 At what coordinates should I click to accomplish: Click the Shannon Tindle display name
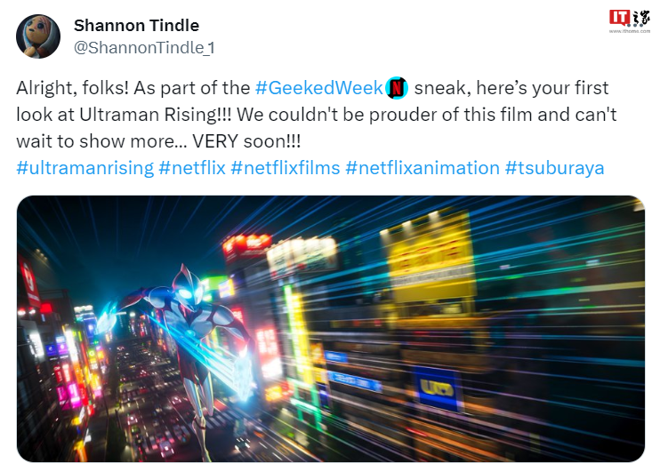(136, 25)
